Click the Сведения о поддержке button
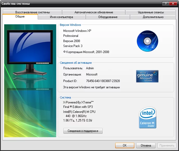 tap(83, 131)
